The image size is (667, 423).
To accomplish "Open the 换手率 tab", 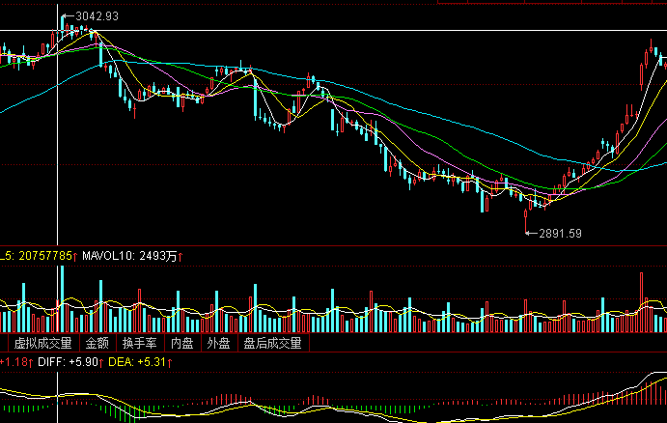I will click(x=140, y=343).
